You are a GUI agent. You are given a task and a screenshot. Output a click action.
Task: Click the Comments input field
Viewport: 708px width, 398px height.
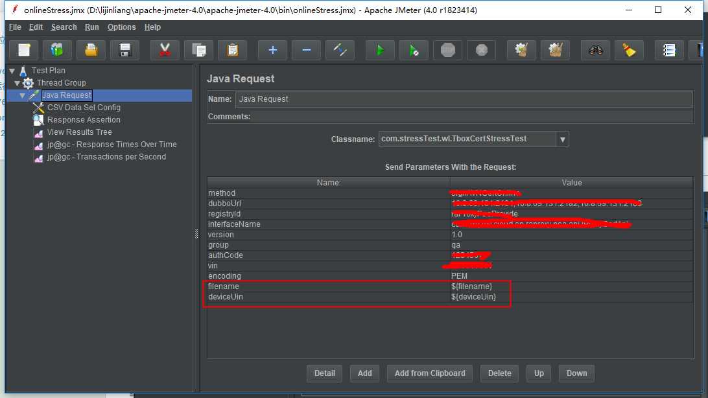point(472,117)
